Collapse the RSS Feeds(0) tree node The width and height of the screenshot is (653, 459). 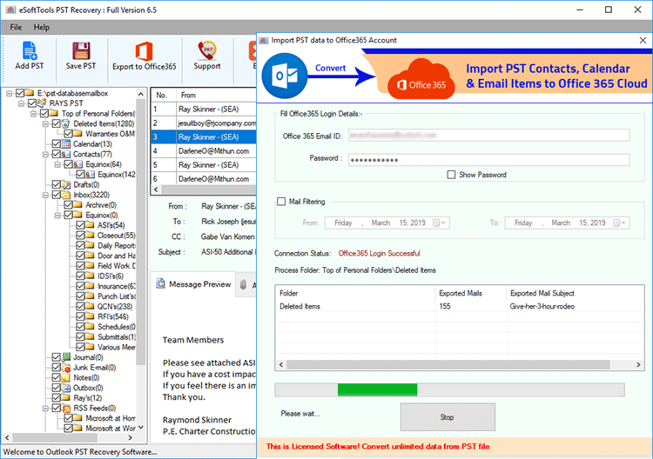point(45,409)
